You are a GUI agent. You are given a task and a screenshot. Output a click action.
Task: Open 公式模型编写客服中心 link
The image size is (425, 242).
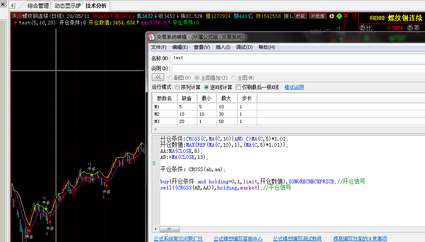pos(238,239)
